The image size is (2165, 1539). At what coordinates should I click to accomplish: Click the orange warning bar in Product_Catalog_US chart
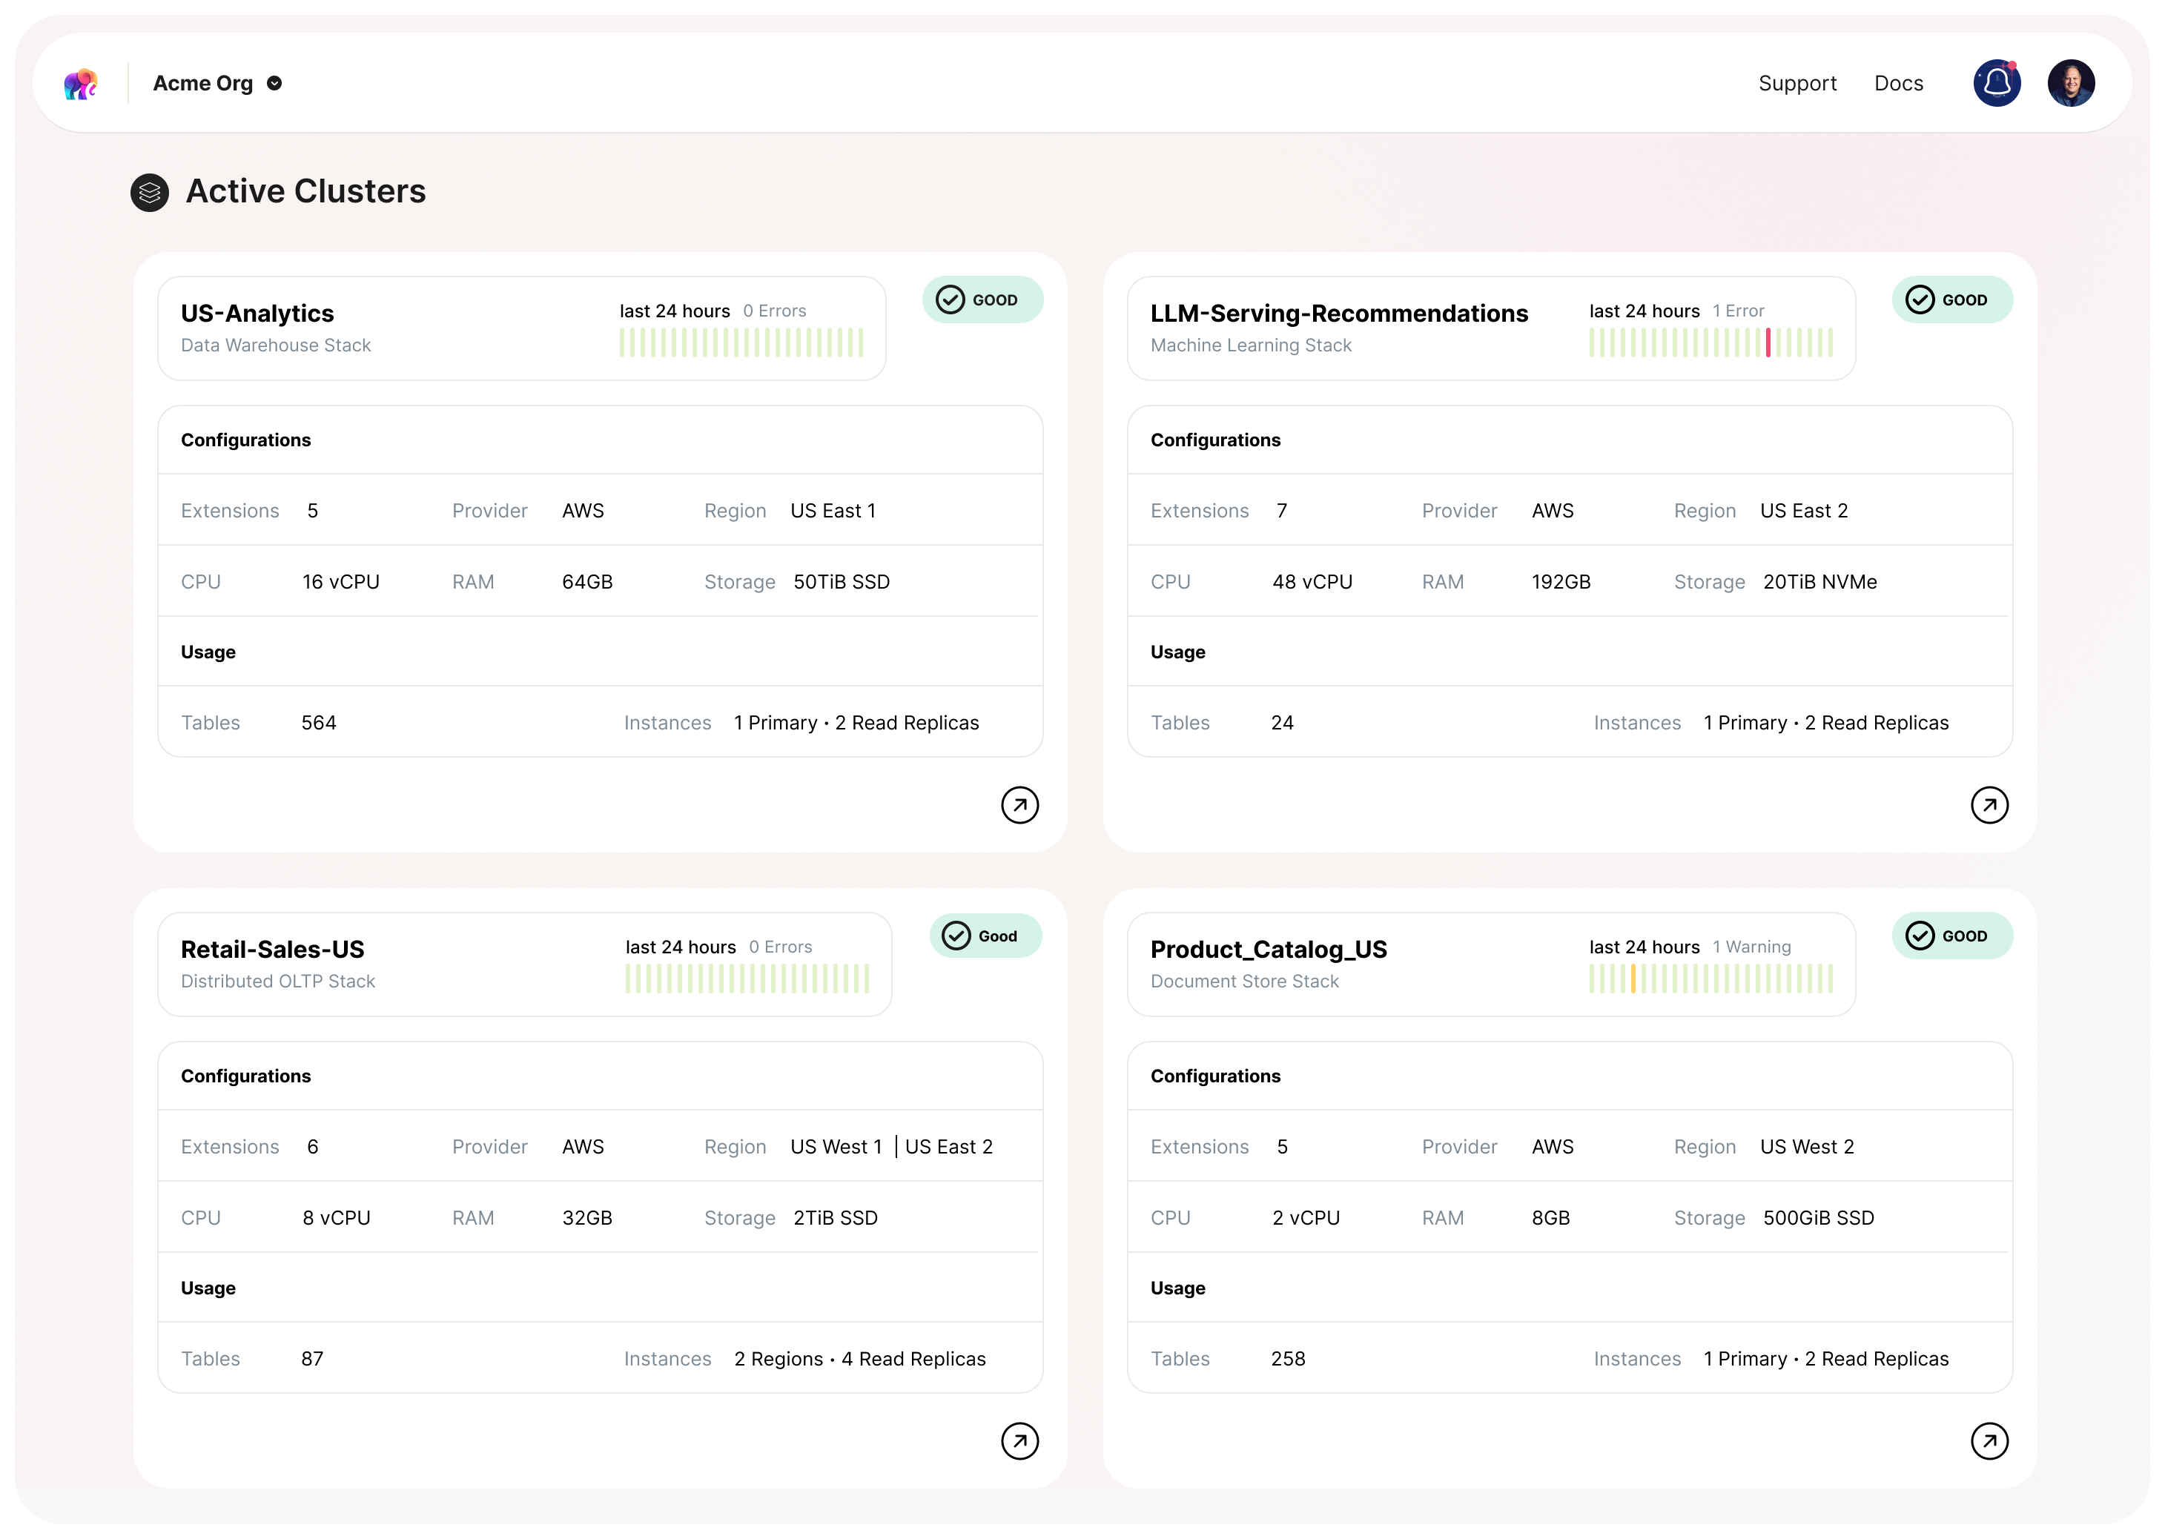pos(1633,978)
